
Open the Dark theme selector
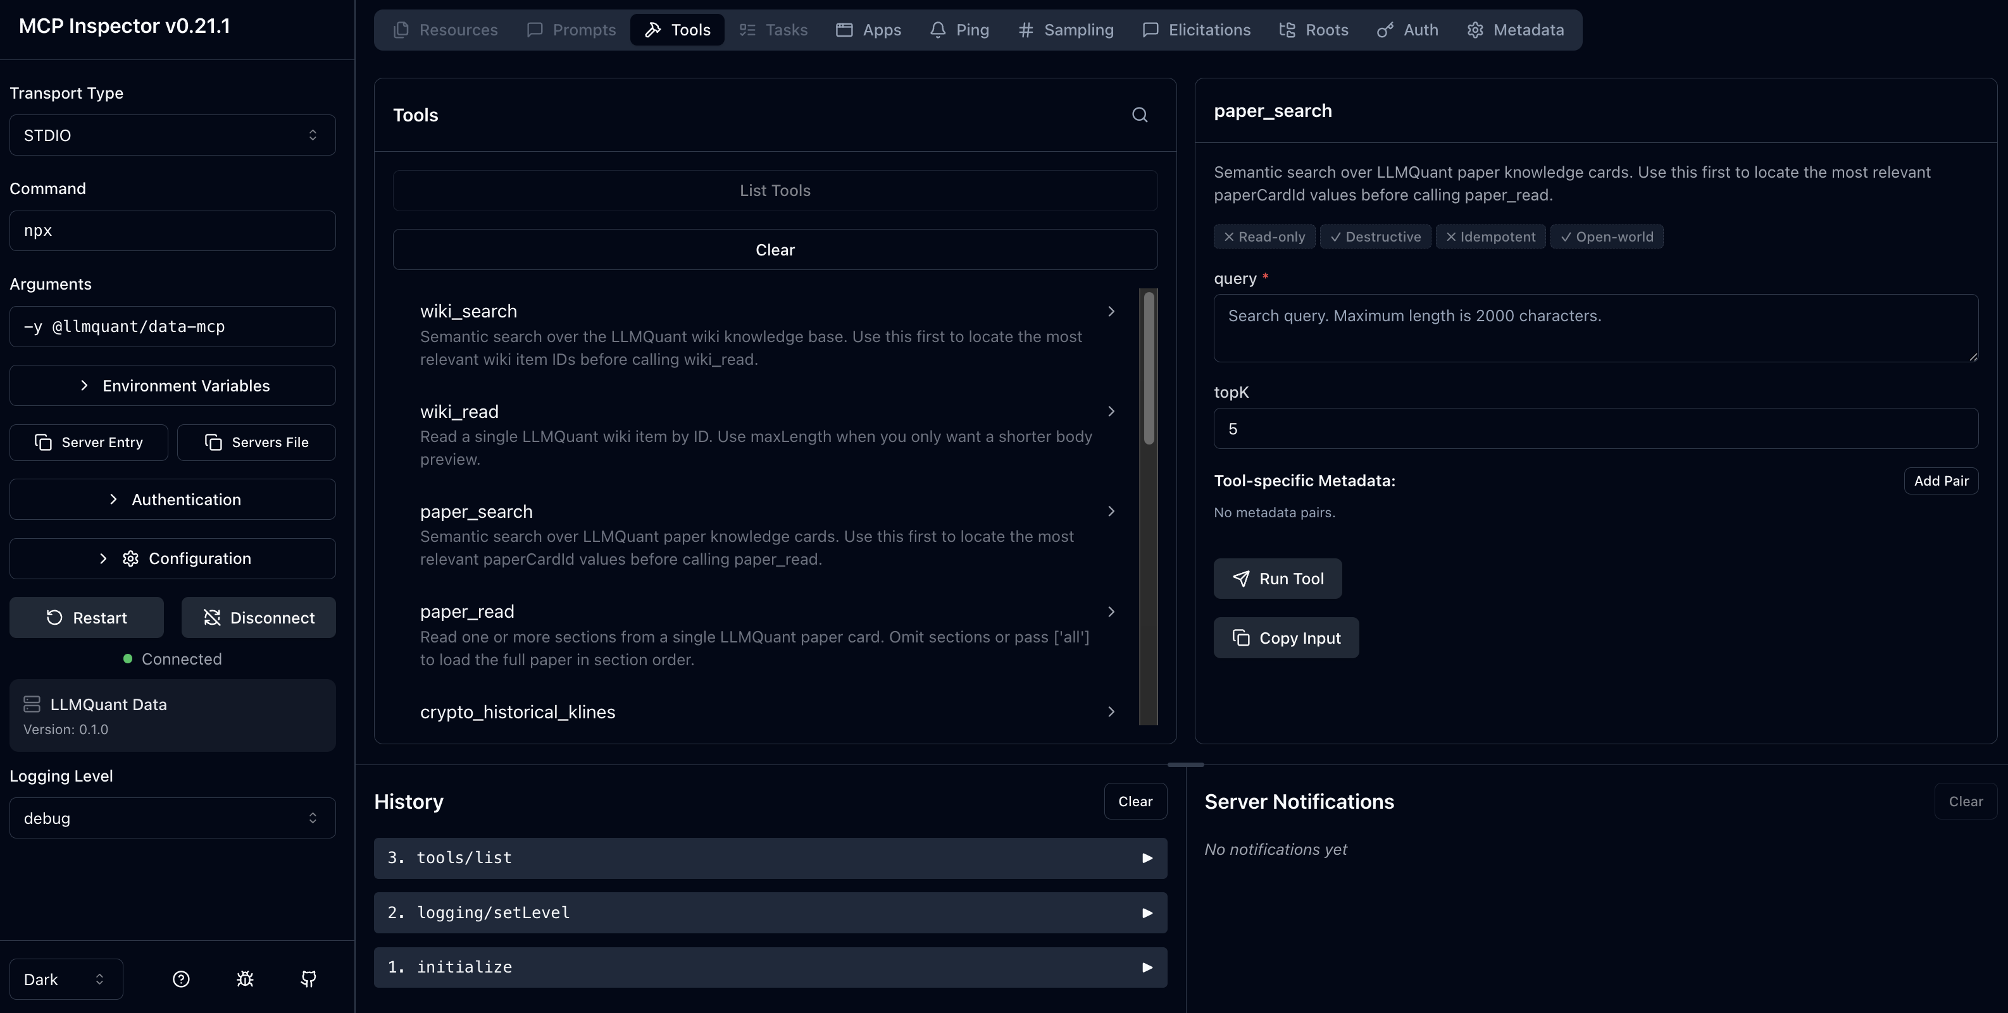coord(66,979)
